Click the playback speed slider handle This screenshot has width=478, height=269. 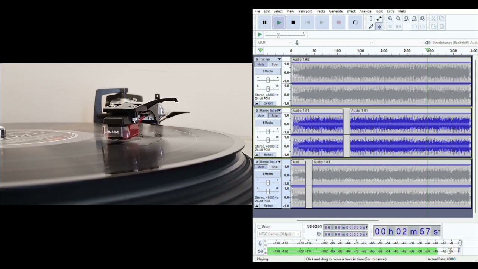pyautogui.click(x=278, y=35)
